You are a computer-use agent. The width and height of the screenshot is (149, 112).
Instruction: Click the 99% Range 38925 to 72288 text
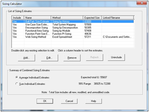(94, 84)
